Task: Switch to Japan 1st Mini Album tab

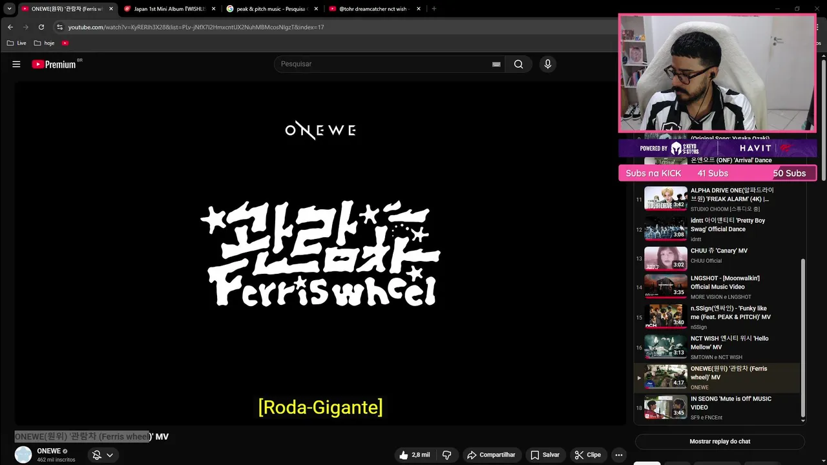Action: (x=170, y=9)
